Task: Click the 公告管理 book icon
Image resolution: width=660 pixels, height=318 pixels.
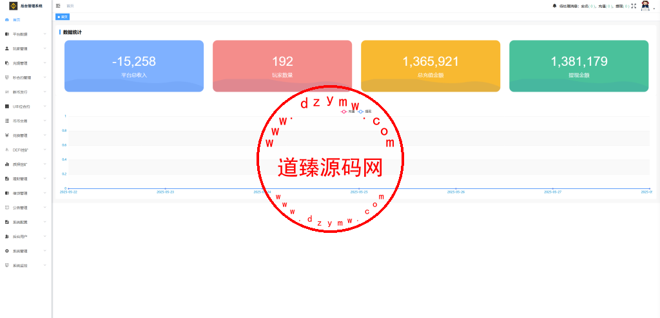Action: 6,208
